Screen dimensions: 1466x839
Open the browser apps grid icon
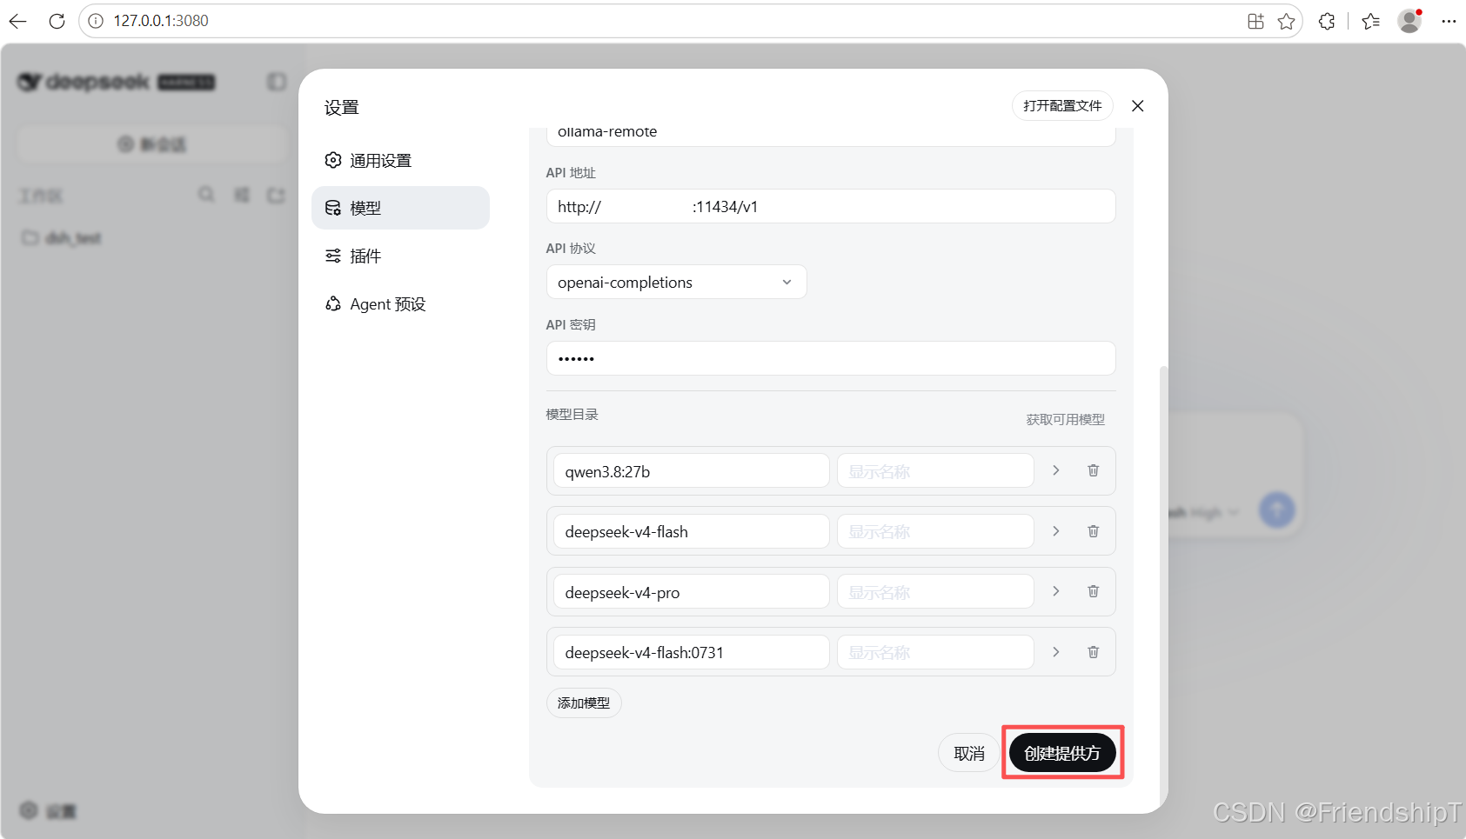click(x=1255, y=21)
